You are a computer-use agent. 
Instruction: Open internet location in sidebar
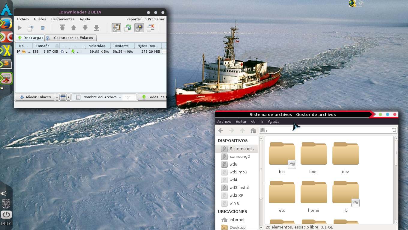pos(237,220)
